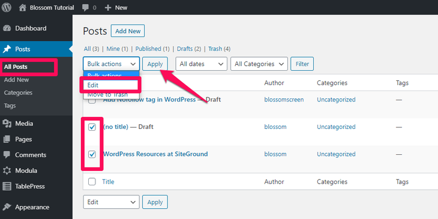Click the top Apply button
The width and height of the screenshot is (438, 219).
tap(155, 64)
